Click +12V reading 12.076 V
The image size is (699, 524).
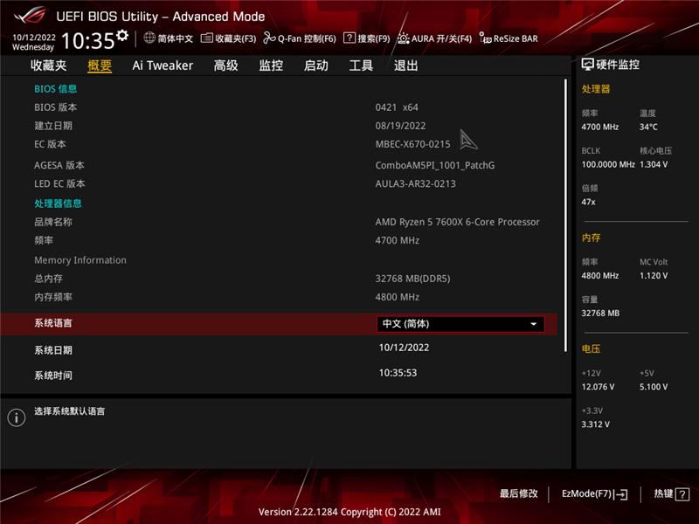tap(598, 387)
